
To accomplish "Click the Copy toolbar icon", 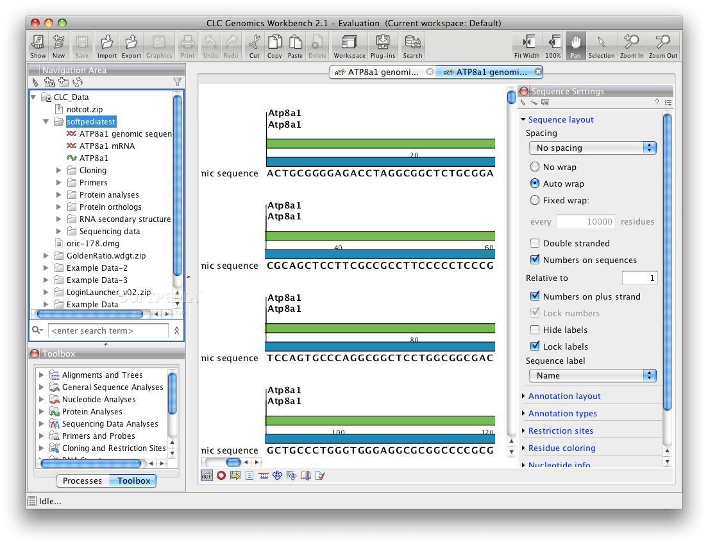I will click(x=274, y=46).
